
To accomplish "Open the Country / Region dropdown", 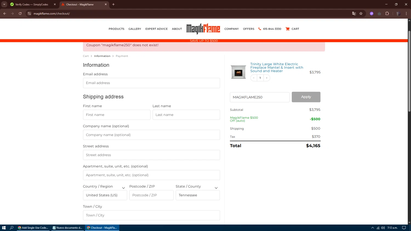I will (105, 195).
